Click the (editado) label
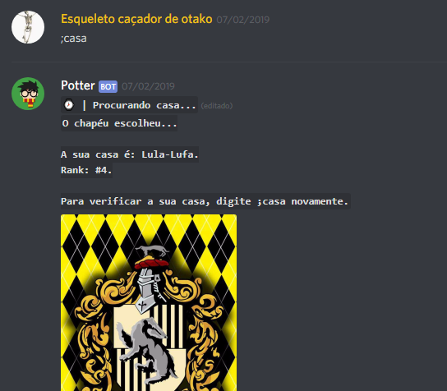Screen dimensions: 447x391 (217, 106)
